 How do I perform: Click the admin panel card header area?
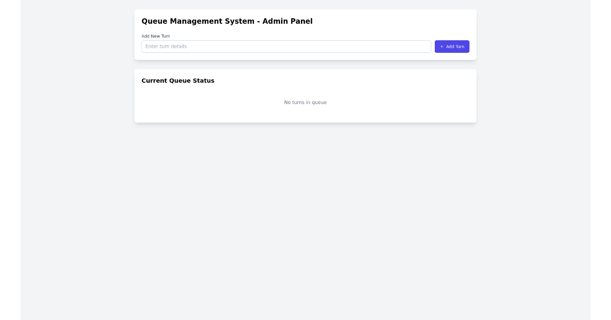[305, 21]
